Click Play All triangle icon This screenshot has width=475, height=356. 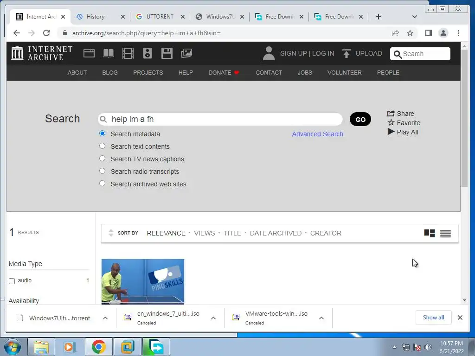click(391, 132)
